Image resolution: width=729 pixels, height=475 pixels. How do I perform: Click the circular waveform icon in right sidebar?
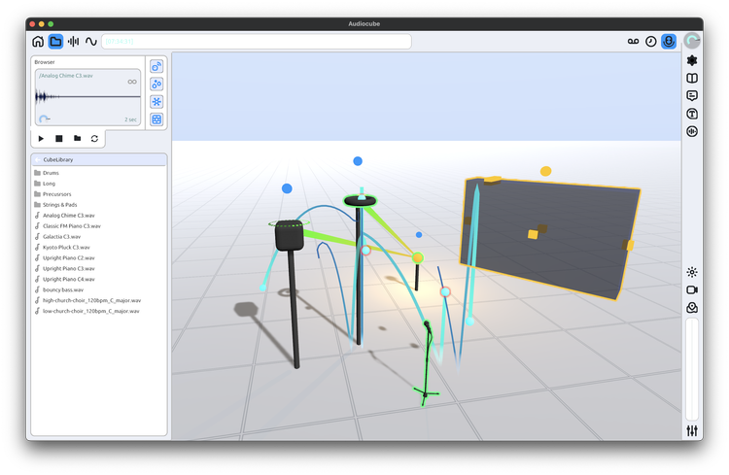692,131
